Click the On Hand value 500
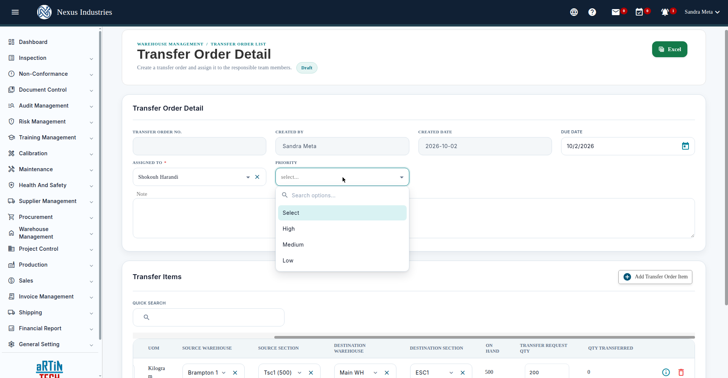The height and width of the screenshot is (378, 728). click(x=489, y=372)
